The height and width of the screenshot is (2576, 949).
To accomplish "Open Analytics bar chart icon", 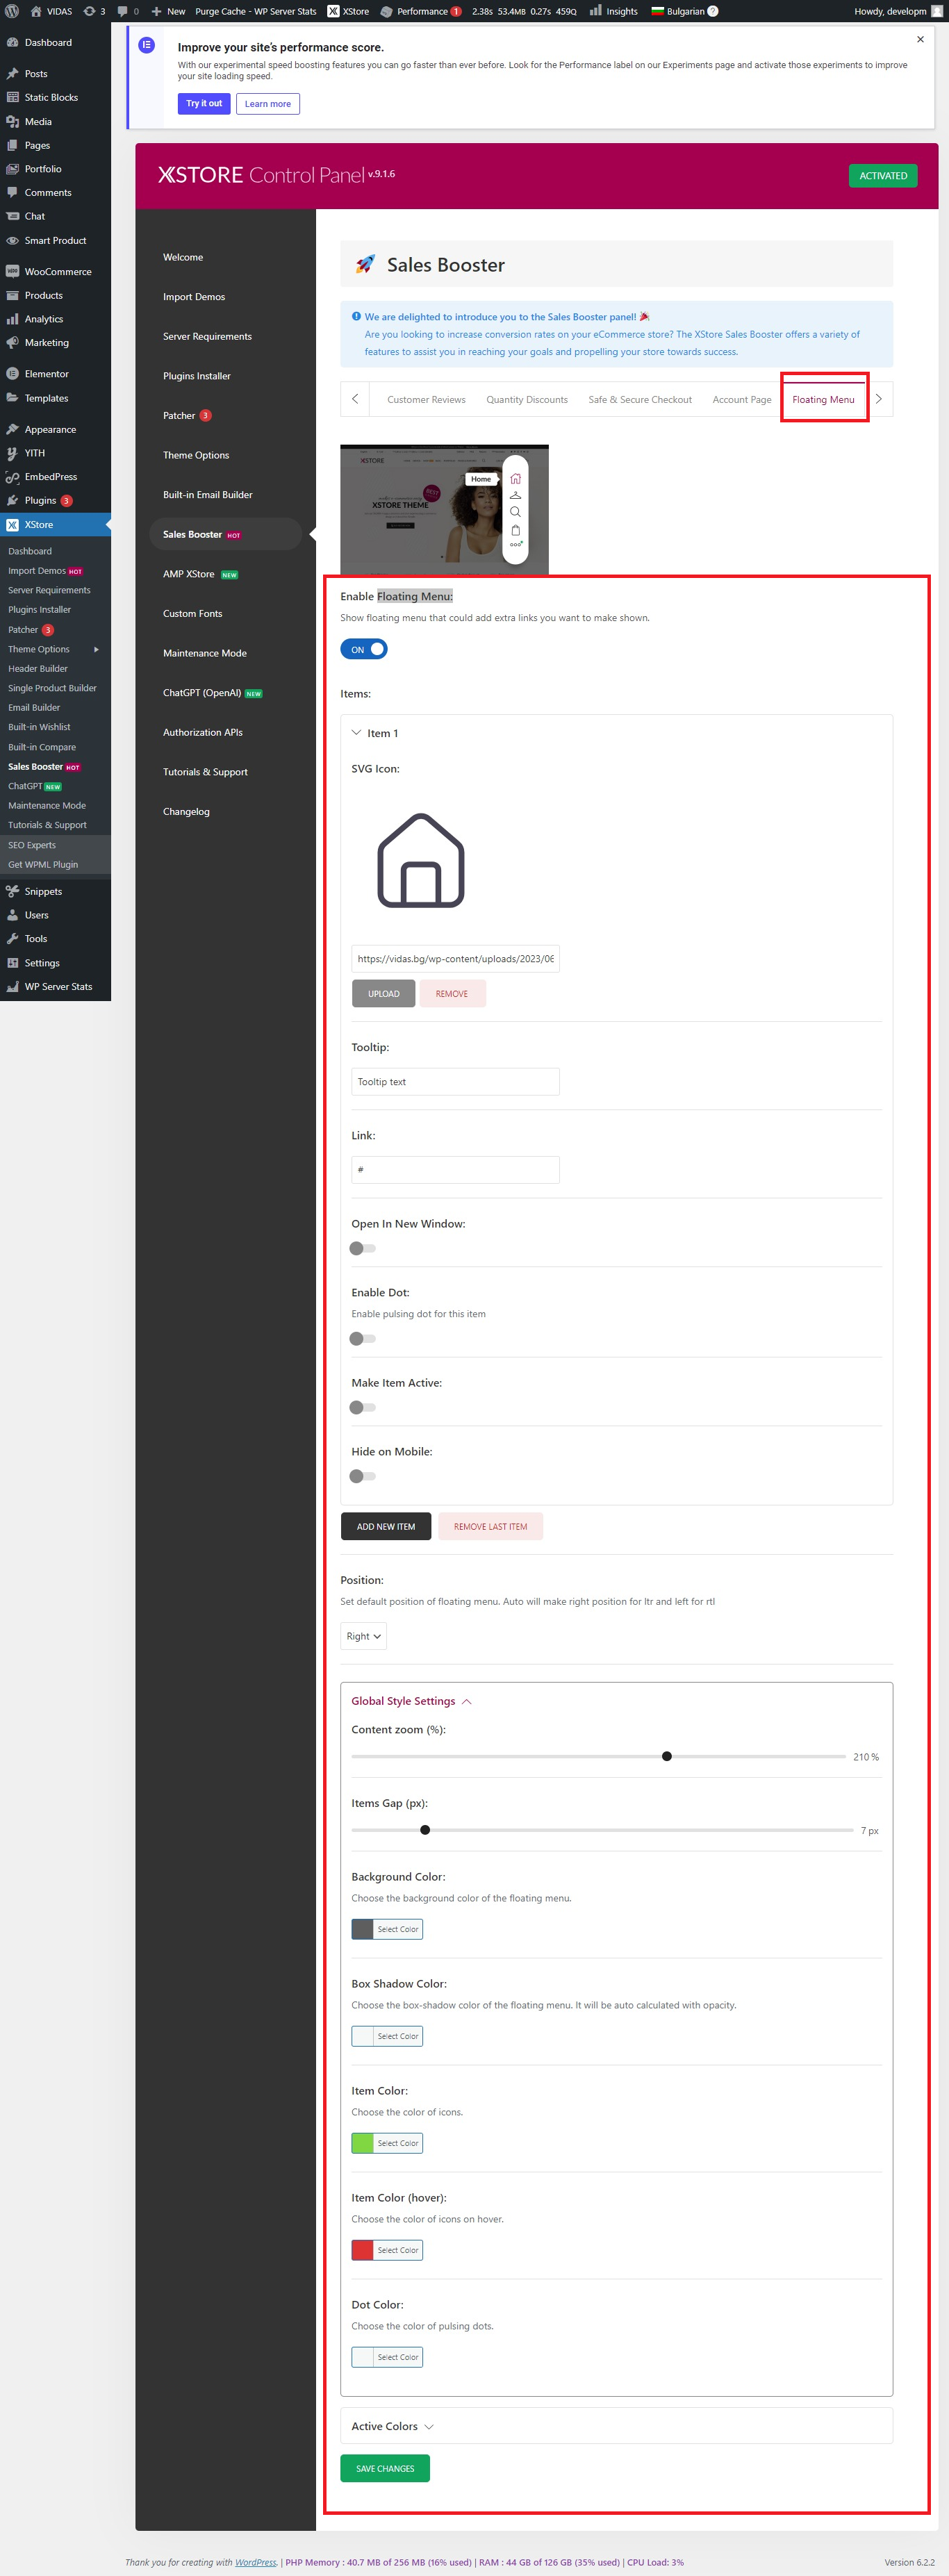I will point(12,319).
